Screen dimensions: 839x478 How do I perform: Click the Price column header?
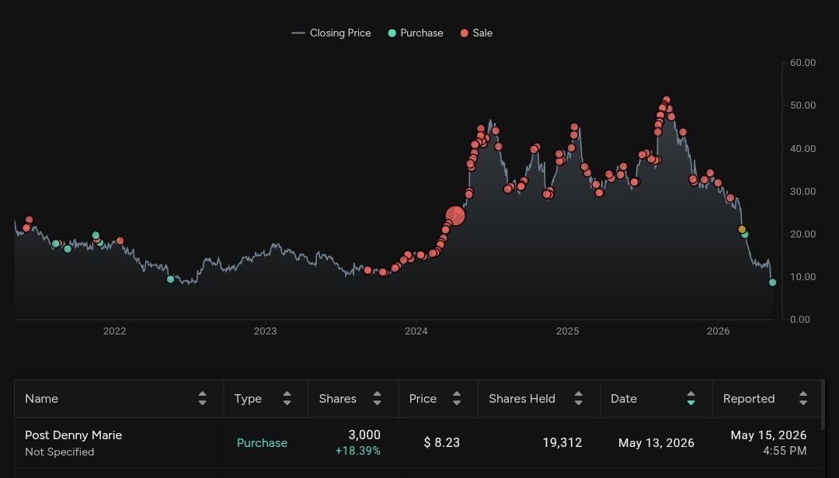[438, 399]
